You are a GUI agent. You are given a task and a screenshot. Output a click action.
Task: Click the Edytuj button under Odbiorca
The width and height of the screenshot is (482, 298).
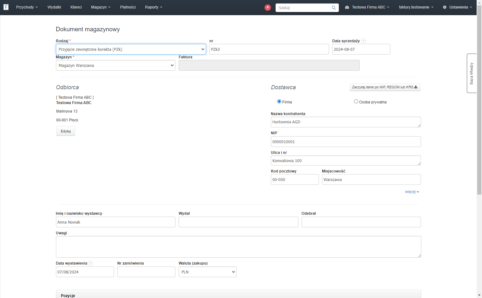[66, 131]
